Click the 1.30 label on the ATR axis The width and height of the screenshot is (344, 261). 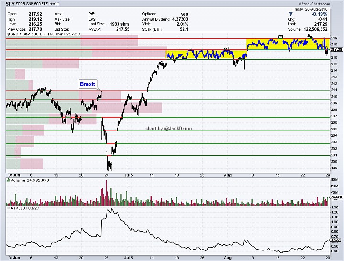[334, 207]
